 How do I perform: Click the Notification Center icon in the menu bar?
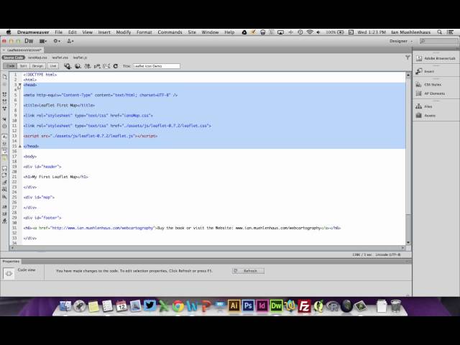coord(450,32)
